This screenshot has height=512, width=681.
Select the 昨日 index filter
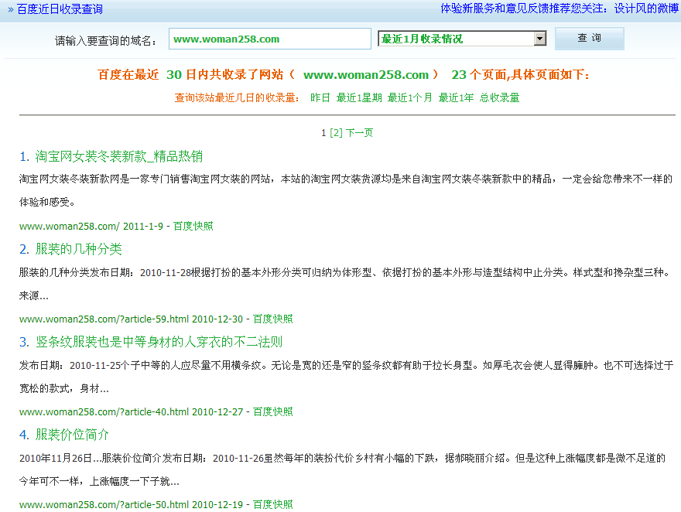tap(320, 97)
